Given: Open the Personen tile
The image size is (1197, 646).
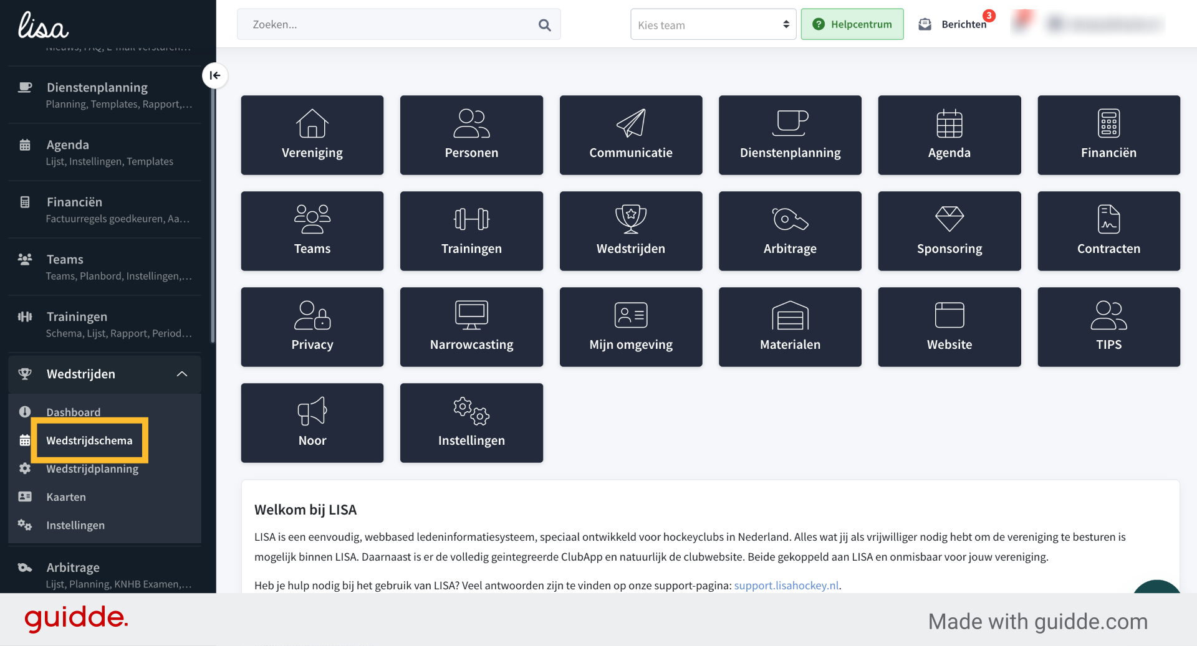Looking at the screenshot, I should pos(471,135).
